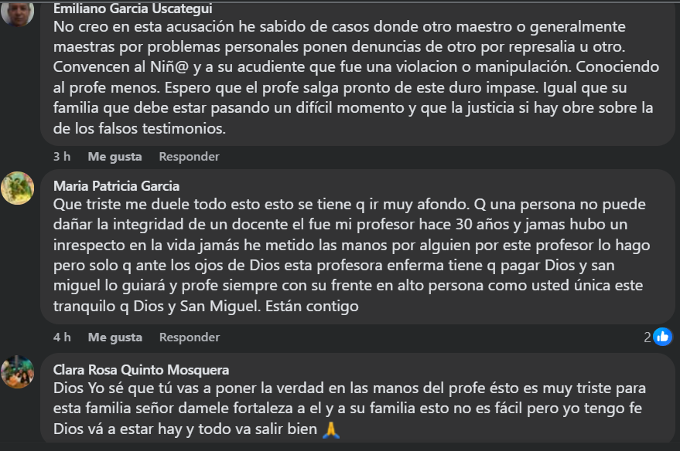Open Clara Rosa Quinto Mosquera's avatar
680x451 pixels.
(x=17, y=371)
